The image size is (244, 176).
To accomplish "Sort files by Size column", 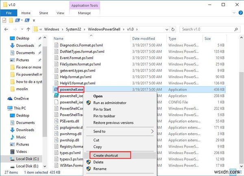I will tap(207, 39).
